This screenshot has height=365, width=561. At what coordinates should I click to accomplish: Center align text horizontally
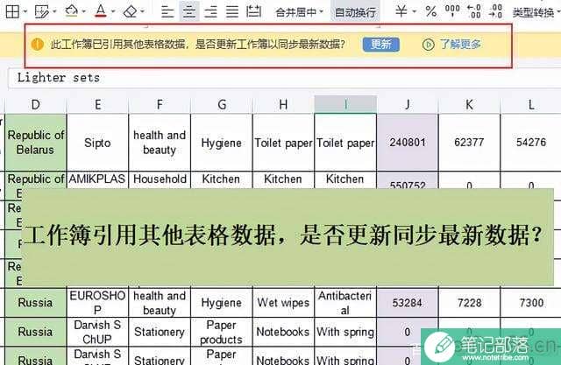pos(189,11)
